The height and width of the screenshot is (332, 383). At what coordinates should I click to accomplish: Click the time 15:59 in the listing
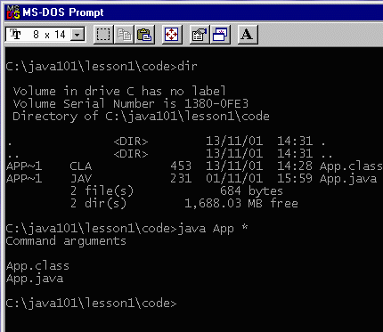(295, 179)
